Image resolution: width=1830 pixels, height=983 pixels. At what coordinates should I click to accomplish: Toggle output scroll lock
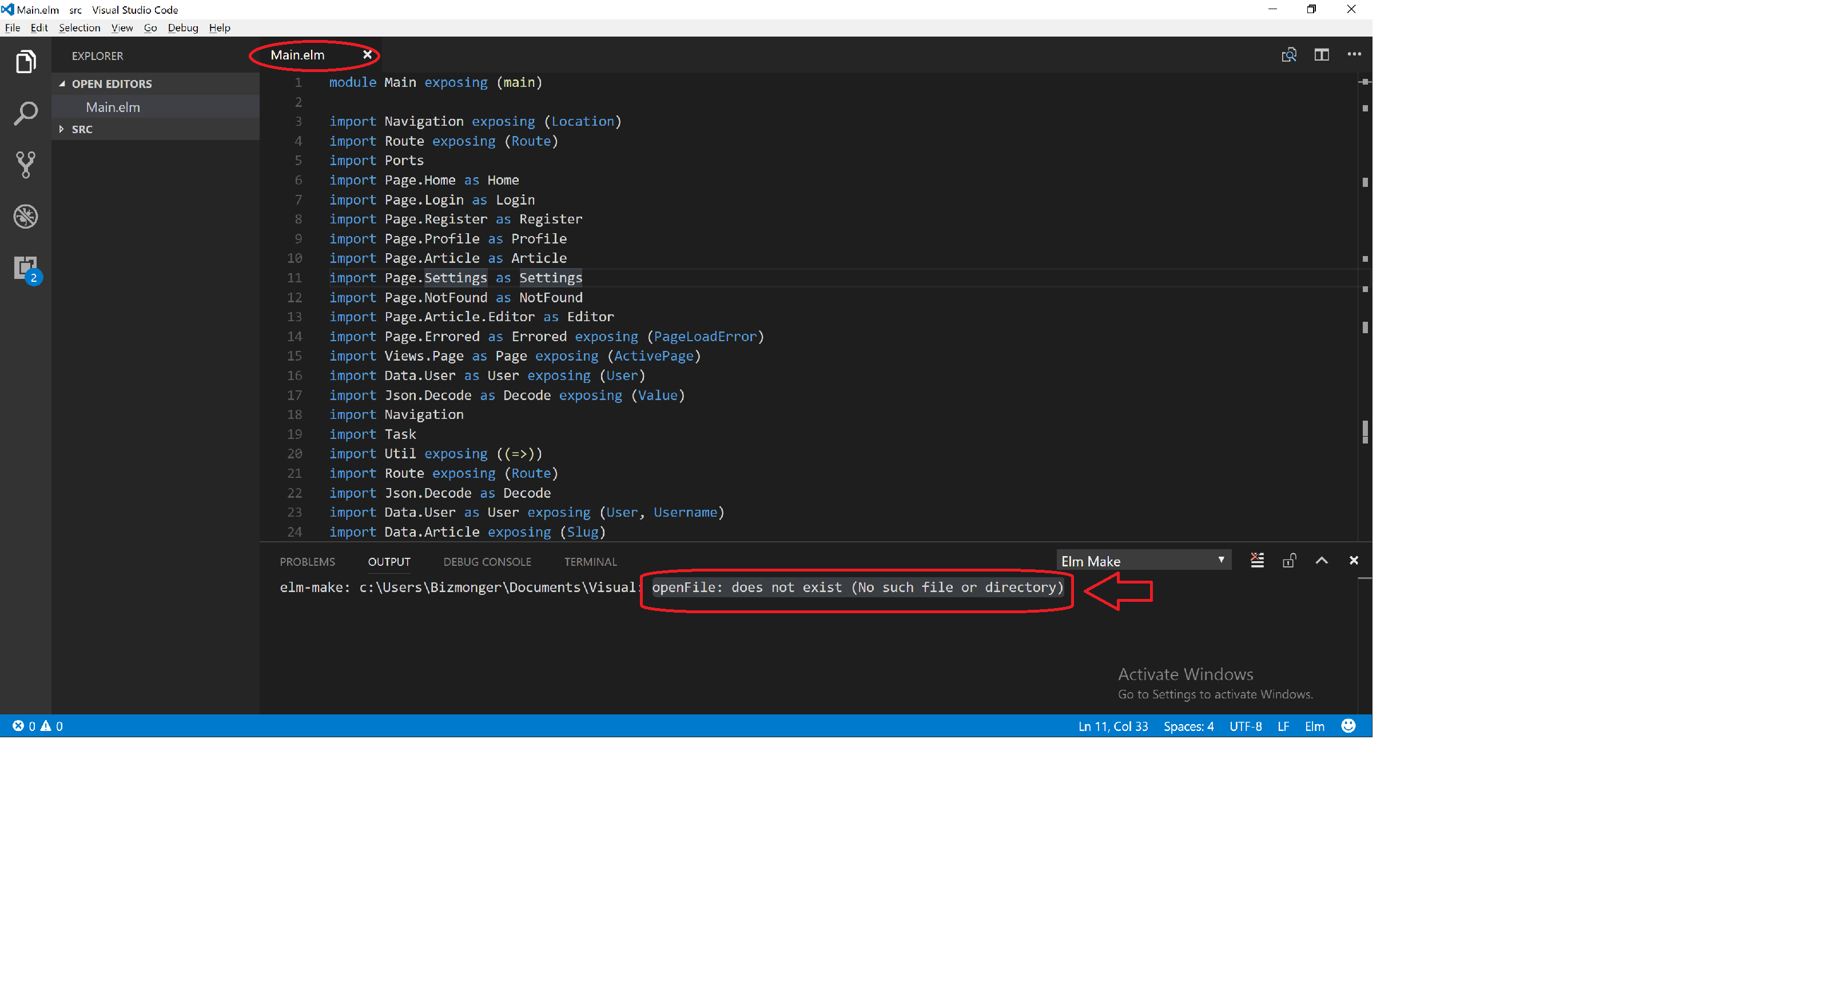click(x=1288, y=561)
